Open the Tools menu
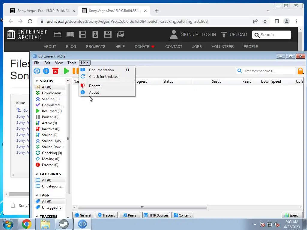 (x=72, y=63)
